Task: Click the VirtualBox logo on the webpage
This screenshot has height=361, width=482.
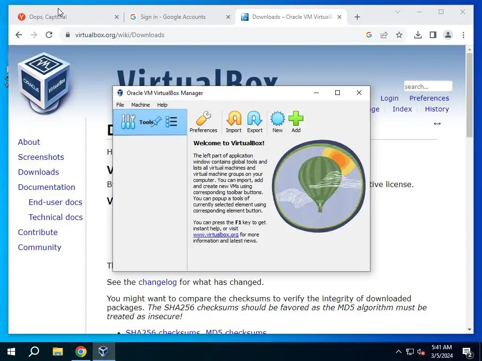Action: [x=45, y=82]
